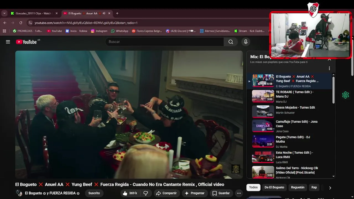Click the search magnifier button
The image size is (354, 199).
click(231, 42)
